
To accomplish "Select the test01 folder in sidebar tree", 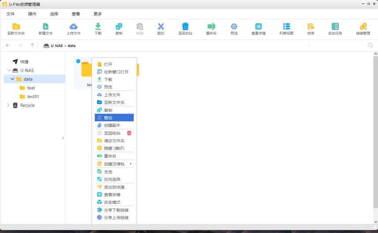I will [33, 97].
